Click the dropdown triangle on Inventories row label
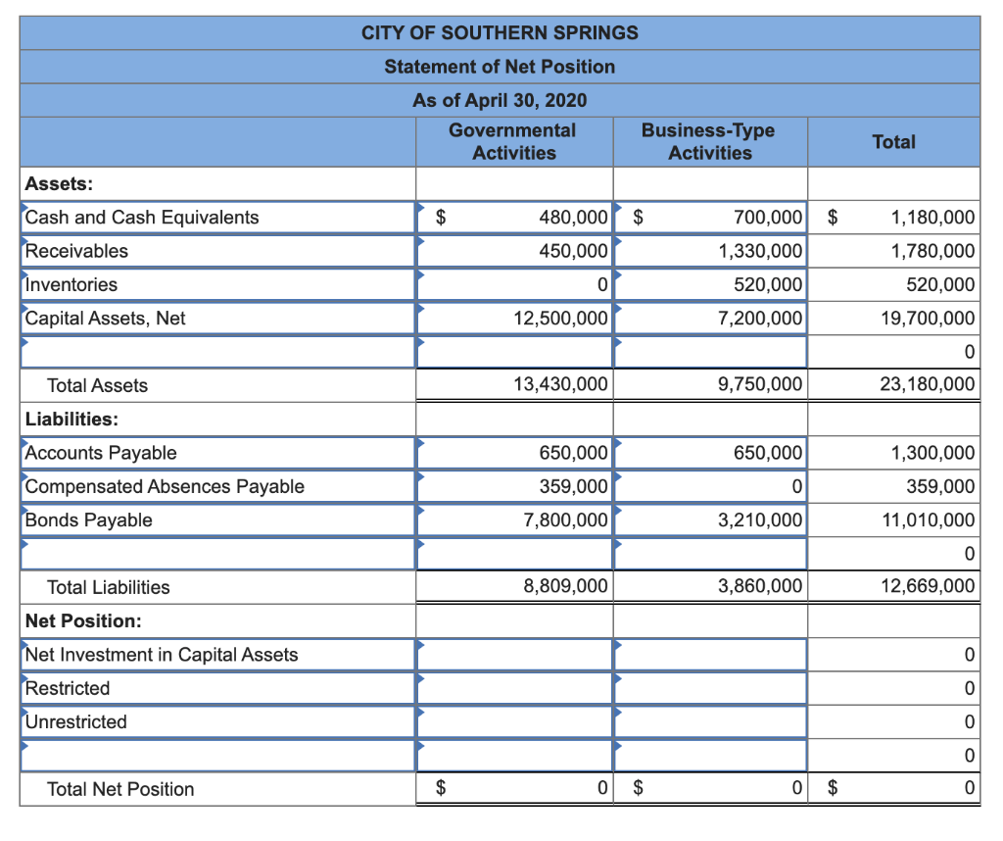This screenshot has height=841, width=1003. point(25,274)
